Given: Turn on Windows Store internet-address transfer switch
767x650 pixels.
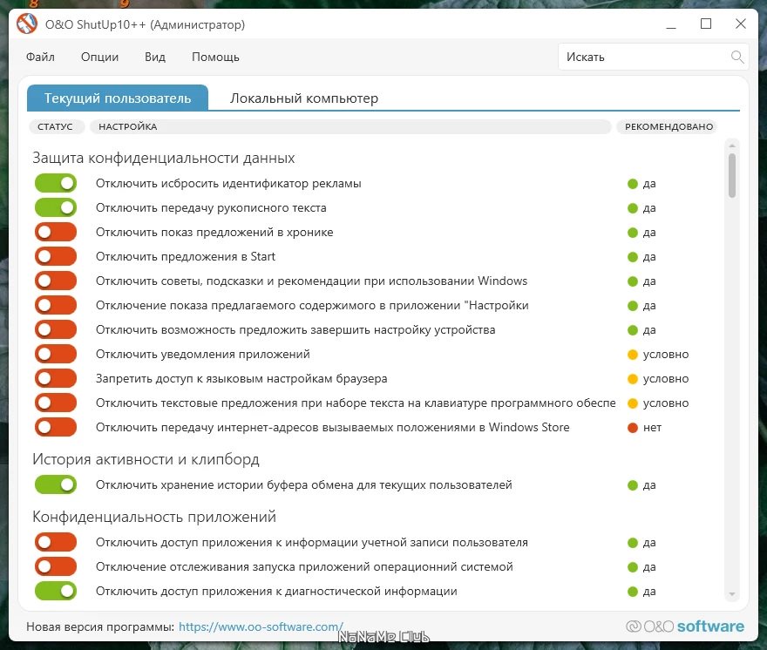Looking at the screenshot, I should 56,428.
